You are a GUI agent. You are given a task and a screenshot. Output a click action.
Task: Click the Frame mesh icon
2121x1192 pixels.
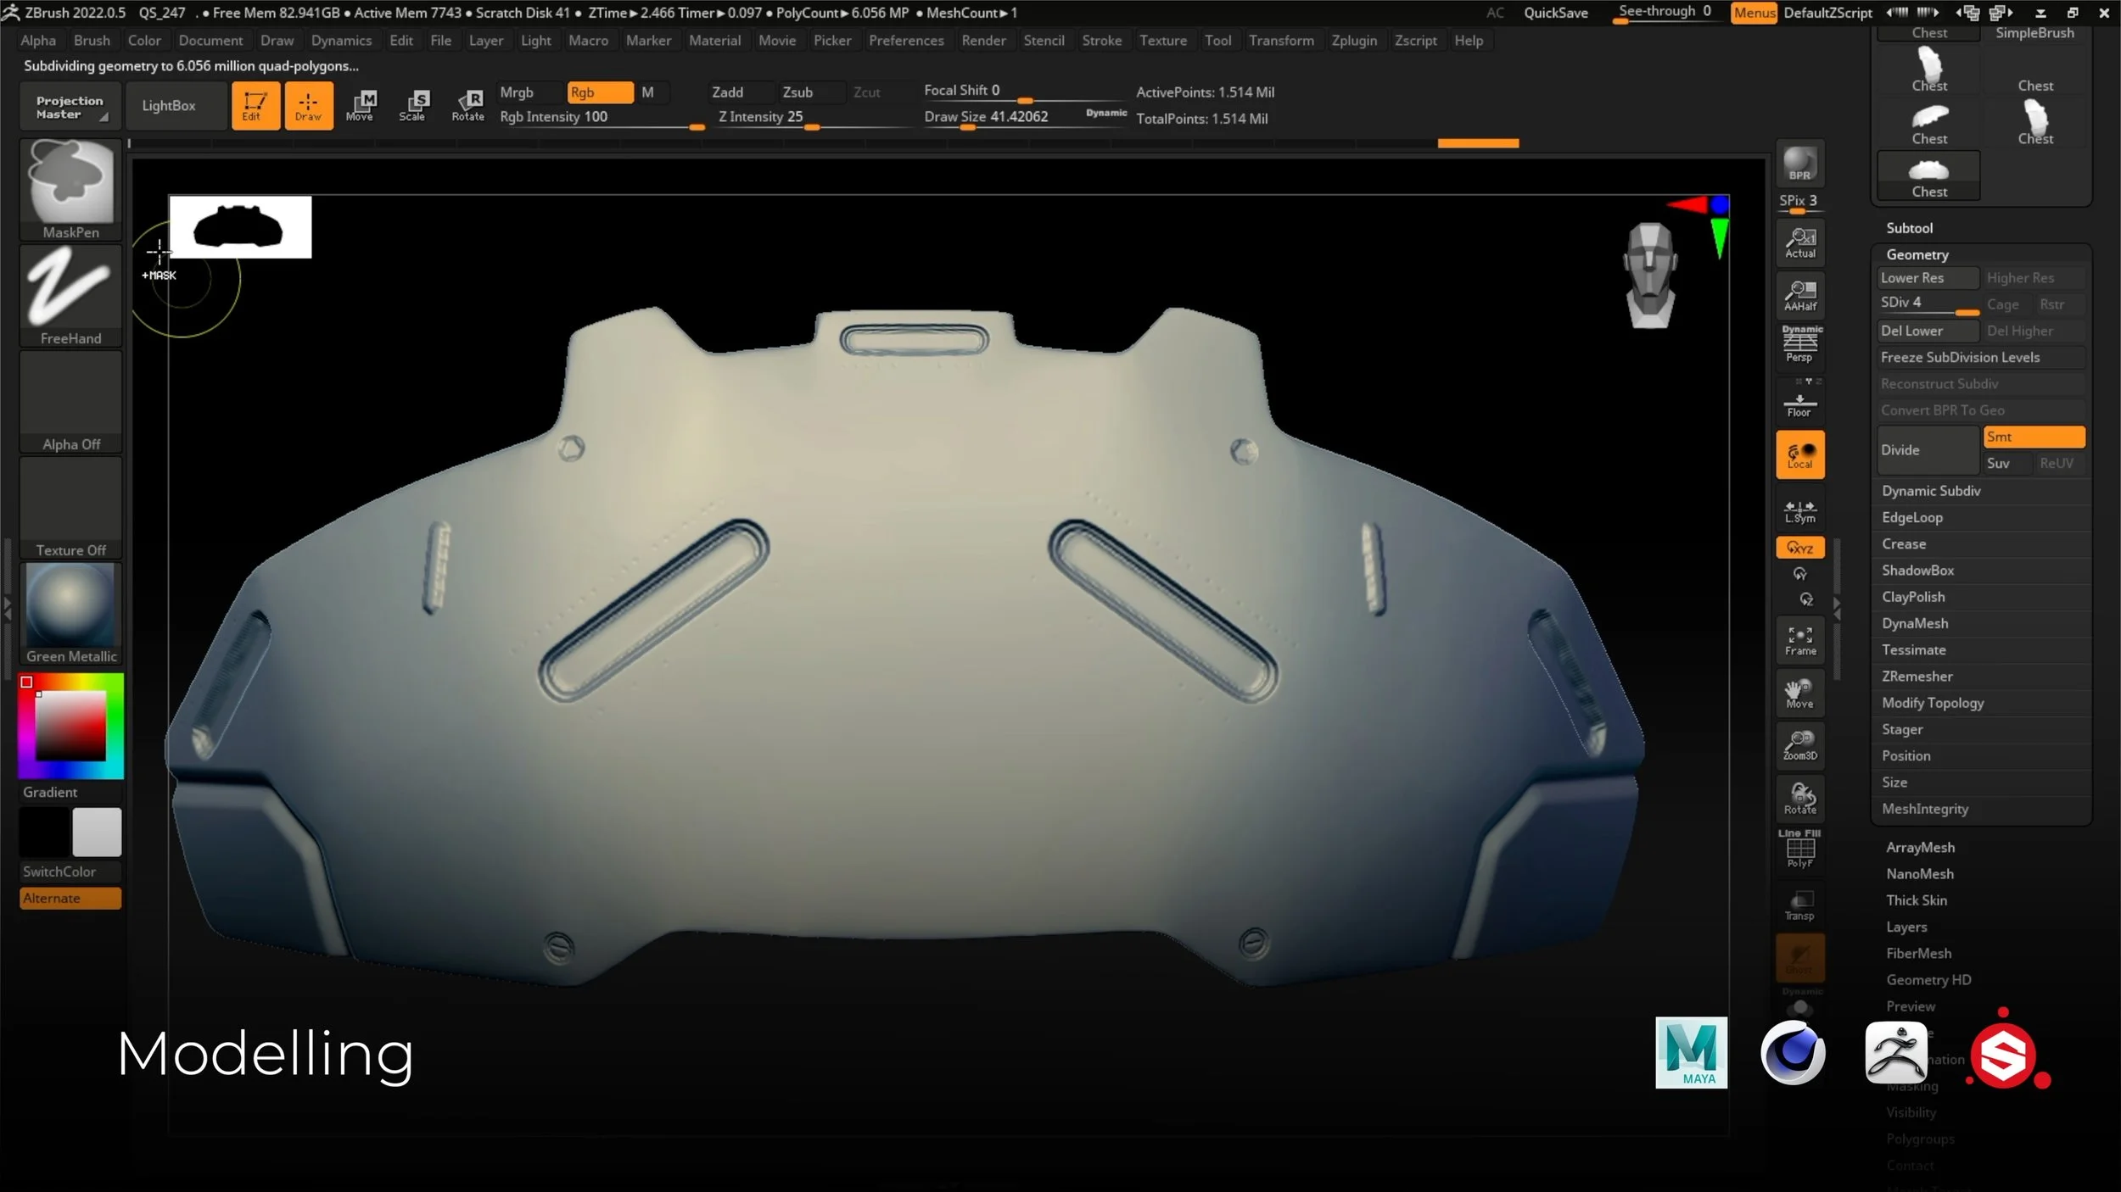[x=1799, y=641]
